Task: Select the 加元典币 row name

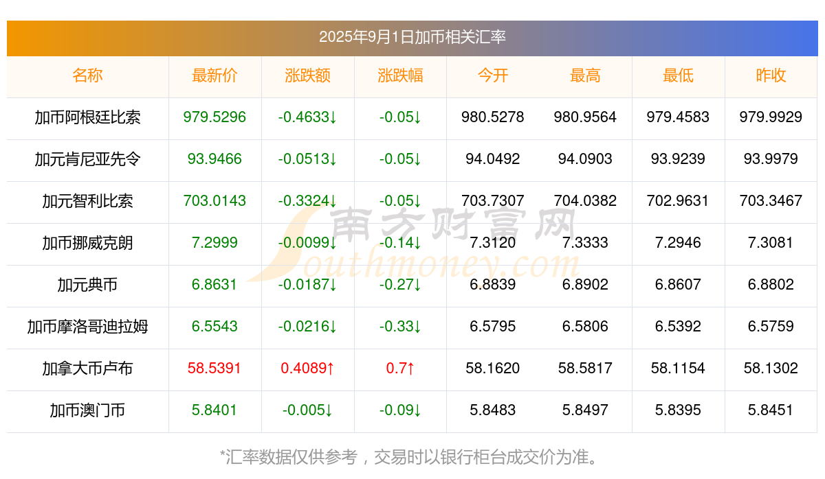Action: point(87,285)
